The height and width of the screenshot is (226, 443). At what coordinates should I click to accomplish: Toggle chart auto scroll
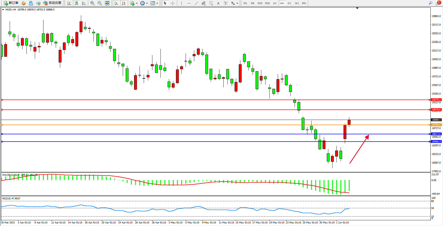116,3
